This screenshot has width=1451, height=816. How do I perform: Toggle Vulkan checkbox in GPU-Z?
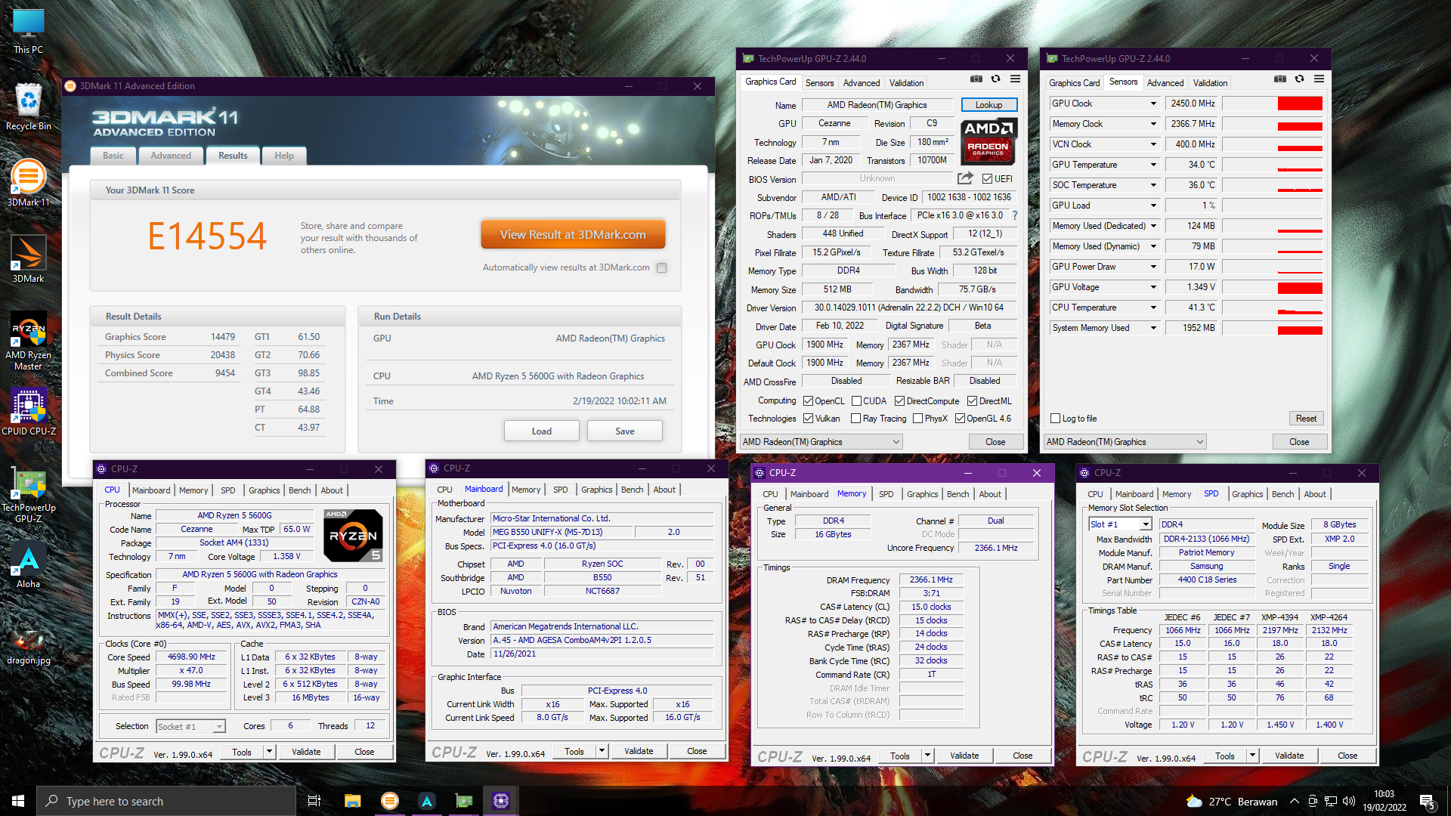tap(808, 419)
